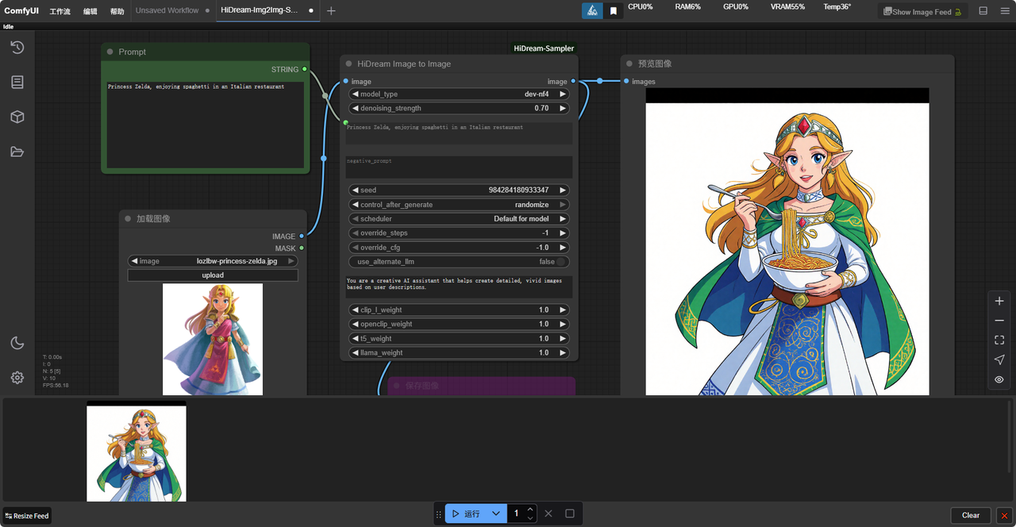Toggle dark theme with the moon icon

tap(17, 343)
